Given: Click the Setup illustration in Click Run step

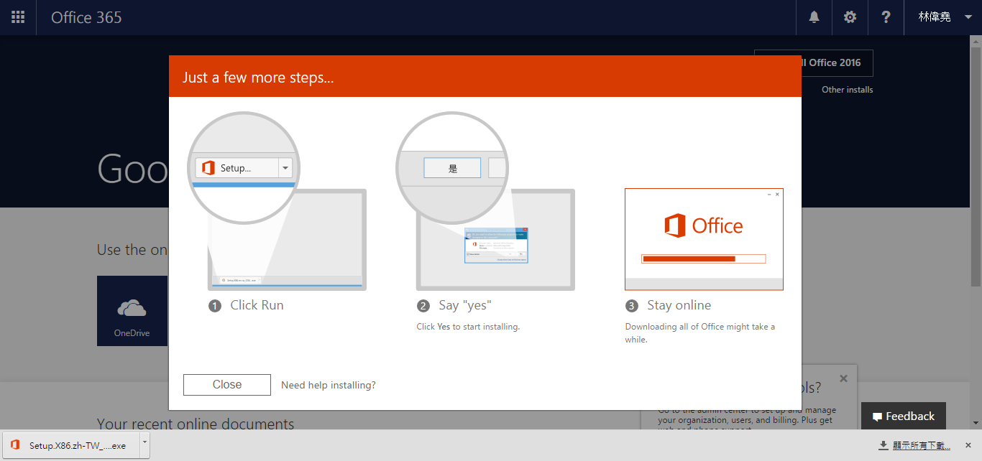Looking at the screenshot, I should (x=244, y=168).
